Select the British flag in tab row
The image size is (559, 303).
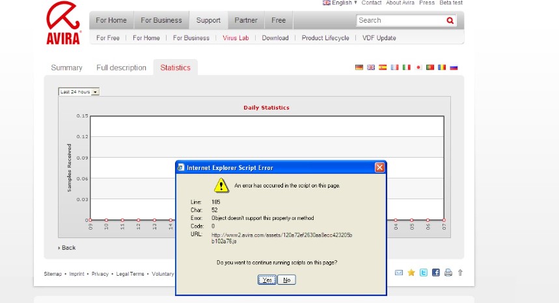[371, 67]
